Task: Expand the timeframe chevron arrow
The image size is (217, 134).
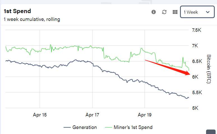Action: [208, 12]
